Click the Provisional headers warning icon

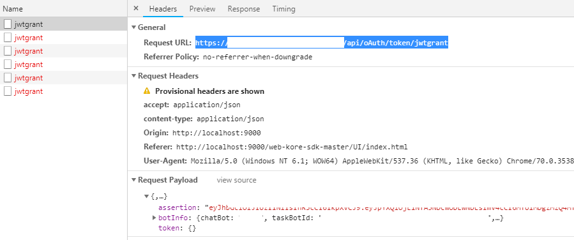click(147, 91)
